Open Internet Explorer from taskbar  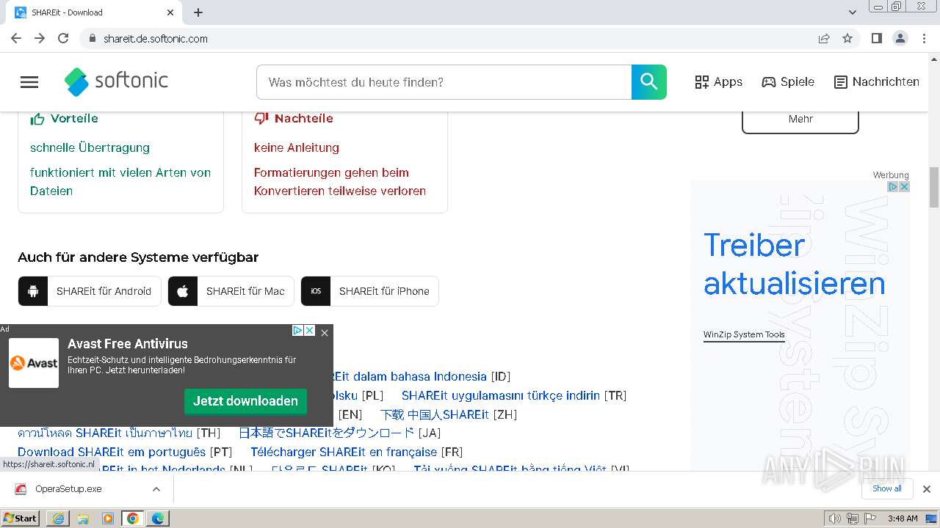click(58, 518)
